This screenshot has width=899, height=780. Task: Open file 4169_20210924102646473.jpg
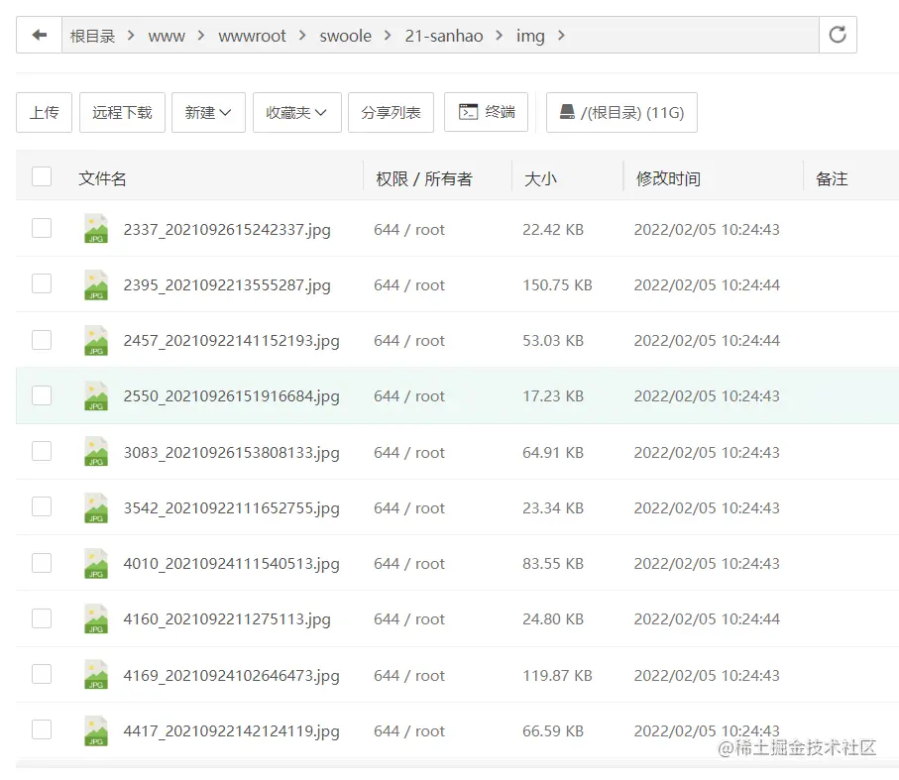[232, 676]
